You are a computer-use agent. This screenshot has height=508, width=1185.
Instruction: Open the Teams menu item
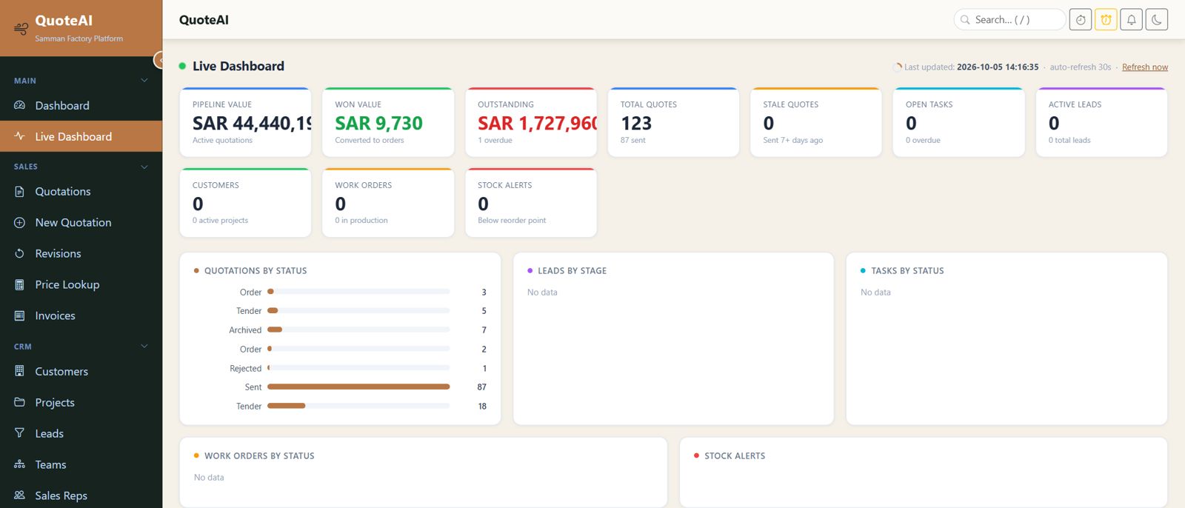pos(81,464)
